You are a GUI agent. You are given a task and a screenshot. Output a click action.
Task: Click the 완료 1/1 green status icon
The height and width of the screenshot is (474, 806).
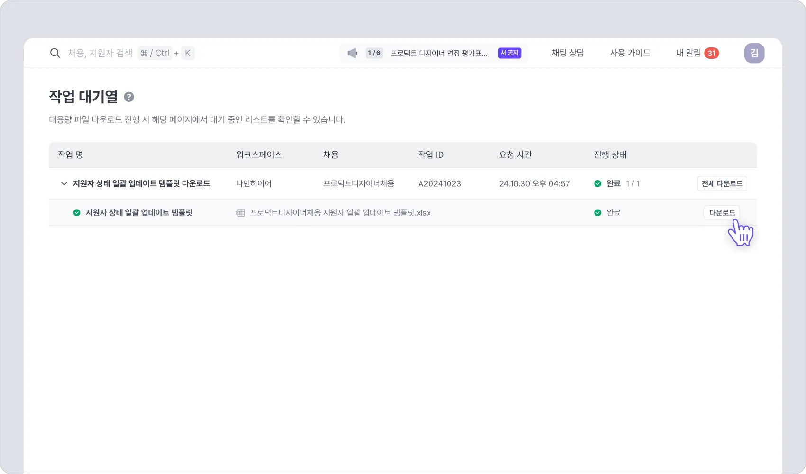point(598,184)
